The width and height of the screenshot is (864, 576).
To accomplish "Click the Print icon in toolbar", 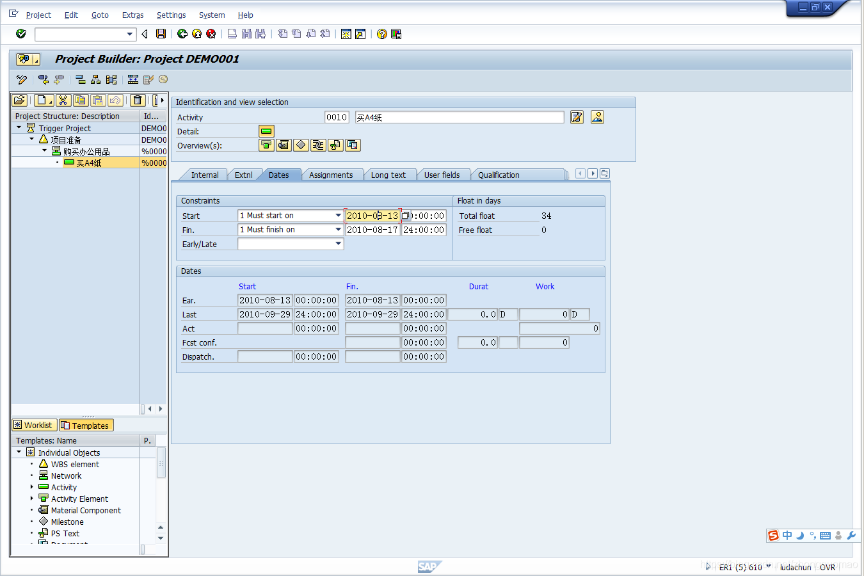I will pyautogui.click(x=232, y=34).
